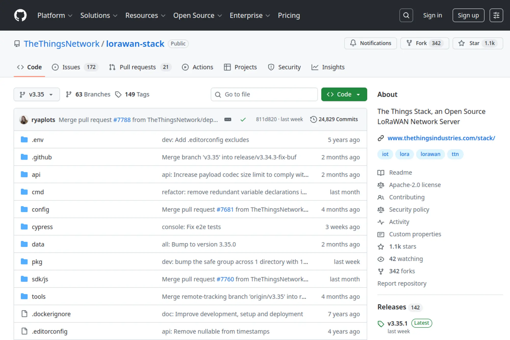Click the GitHub logo in the header
The width and height of the screenshot is (510, 340).
(21, 15)
